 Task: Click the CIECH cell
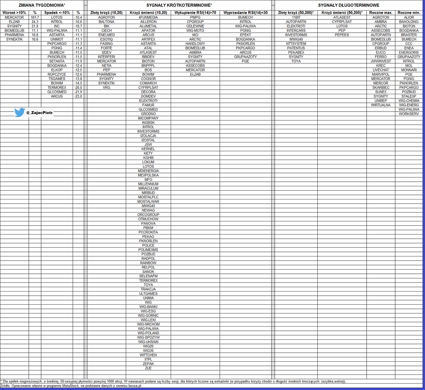(x=107, y=30)
